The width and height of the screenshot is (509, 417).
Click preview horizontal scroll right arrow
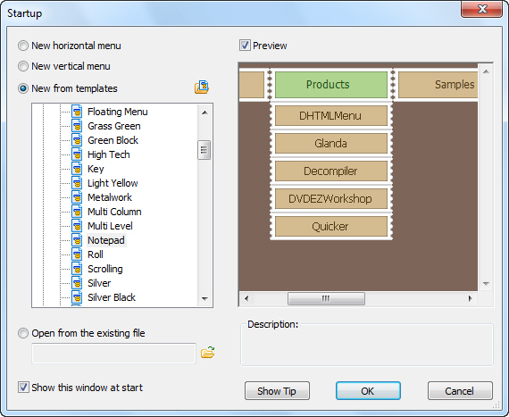click(x=470, y=298)
